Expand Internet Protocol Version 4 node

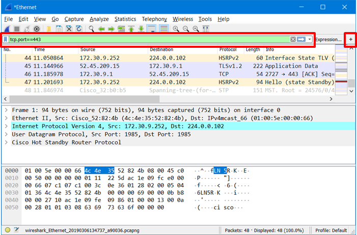pyautogui.click(x=7, y=126)
